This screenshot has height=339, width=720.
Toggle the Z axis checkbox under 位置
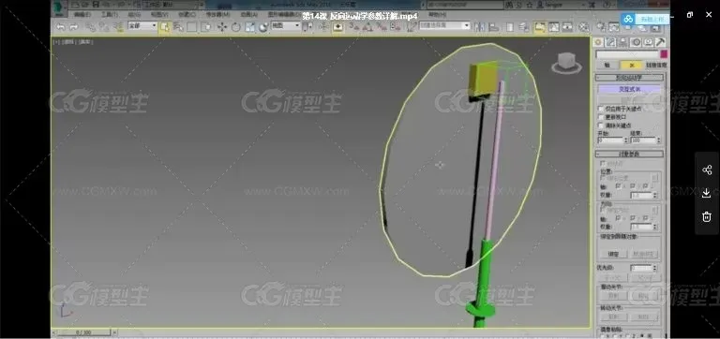pos(646,186)
